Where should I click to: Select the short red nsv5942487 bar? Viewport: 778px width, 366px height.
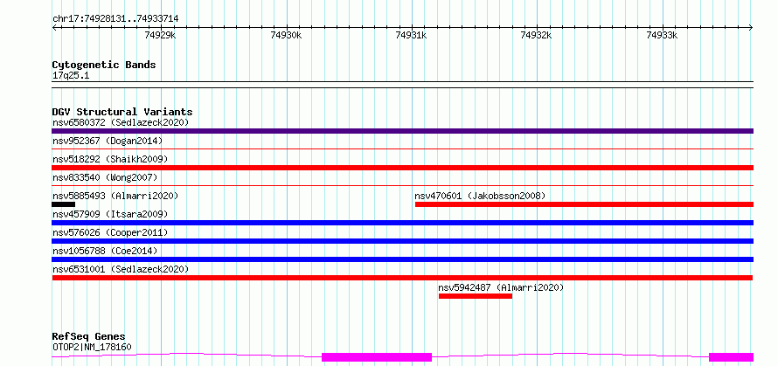pyautogui.click(x=476, y=296)
